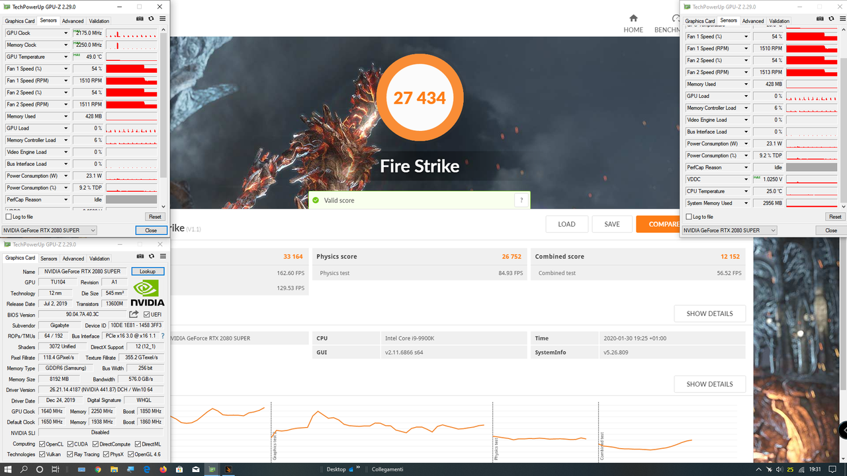This screenshot has height=476, width=847.
Task: Click question mark next to Valid score
Action: pyautogui.click(x=521, y=200)
